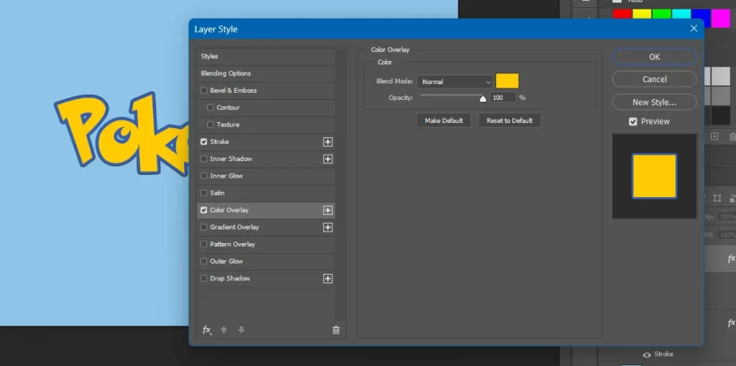Enable the Bevel & Emboss checkbox
The height and width of the screenshot is (366, 736).
(x=204, y=91)
